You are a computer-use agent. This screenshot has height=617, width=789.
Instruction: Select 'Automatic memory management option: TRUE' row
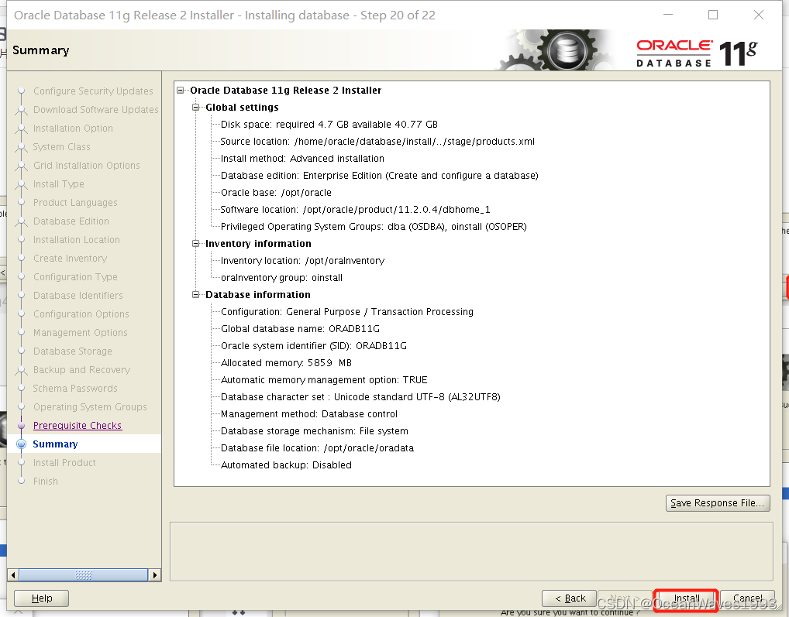click(324, 380)
